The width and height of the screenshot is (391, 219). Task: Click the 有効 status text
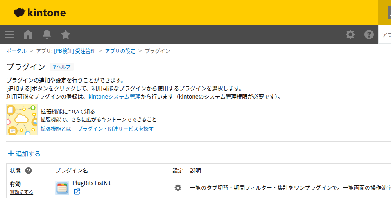pyautogui.click(x=15, y=184)
